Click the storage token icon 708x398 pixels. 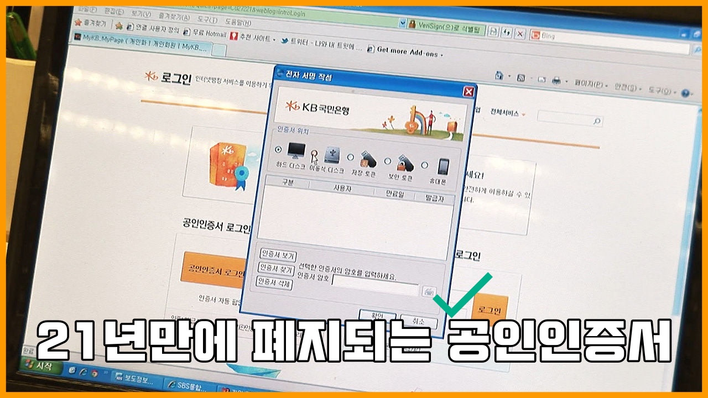pyautogui.click(x=368, y=160)
